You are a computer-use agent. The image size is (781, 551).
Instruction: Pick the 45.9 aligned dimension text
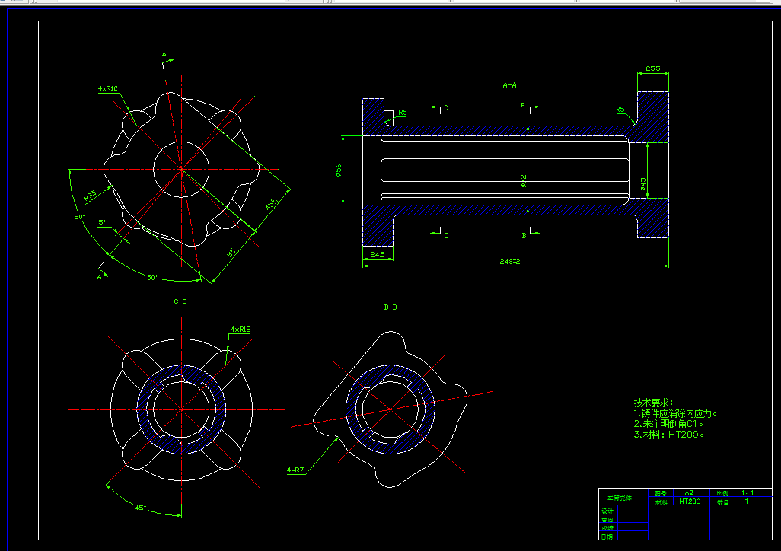pyautogui.click(x=270, y=204)
